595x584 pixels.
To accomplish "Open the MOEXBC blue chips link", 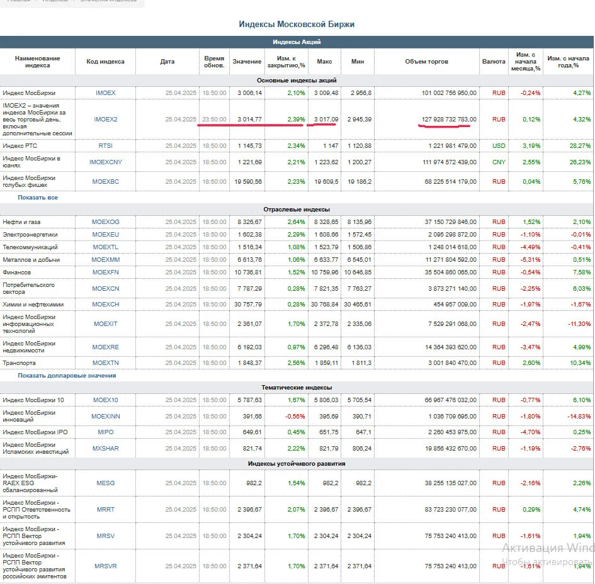I will point(106,182).
